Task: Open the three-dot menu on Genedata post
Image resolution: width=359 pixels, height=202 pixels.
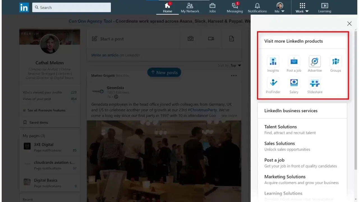Action: coord(234,75)
